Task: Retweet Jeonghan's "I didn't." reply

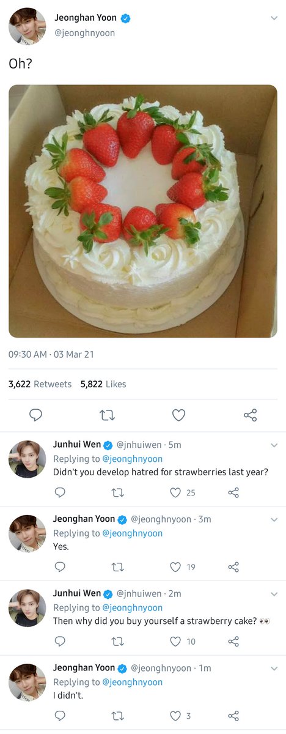Action: tap(117, 716)
